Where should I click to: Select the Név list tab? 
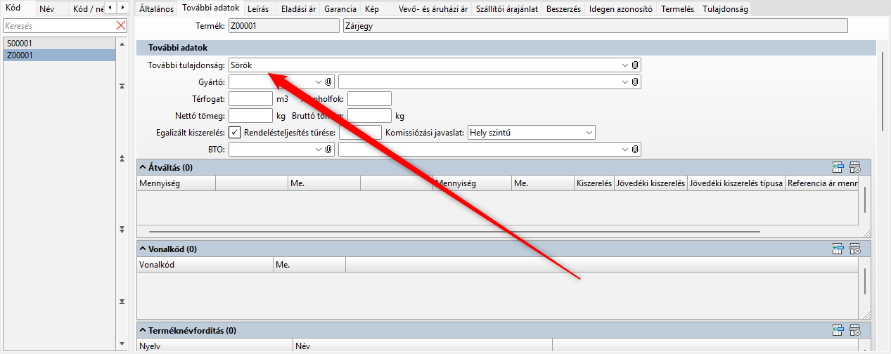[x=46, y=9]
